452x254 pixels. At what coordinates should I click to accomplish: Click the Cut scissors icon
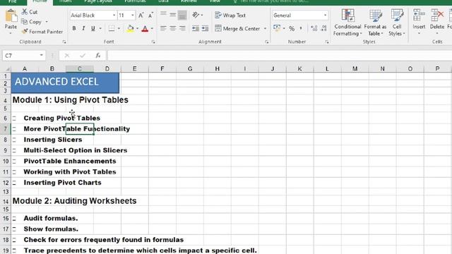(x=25, y=12)
